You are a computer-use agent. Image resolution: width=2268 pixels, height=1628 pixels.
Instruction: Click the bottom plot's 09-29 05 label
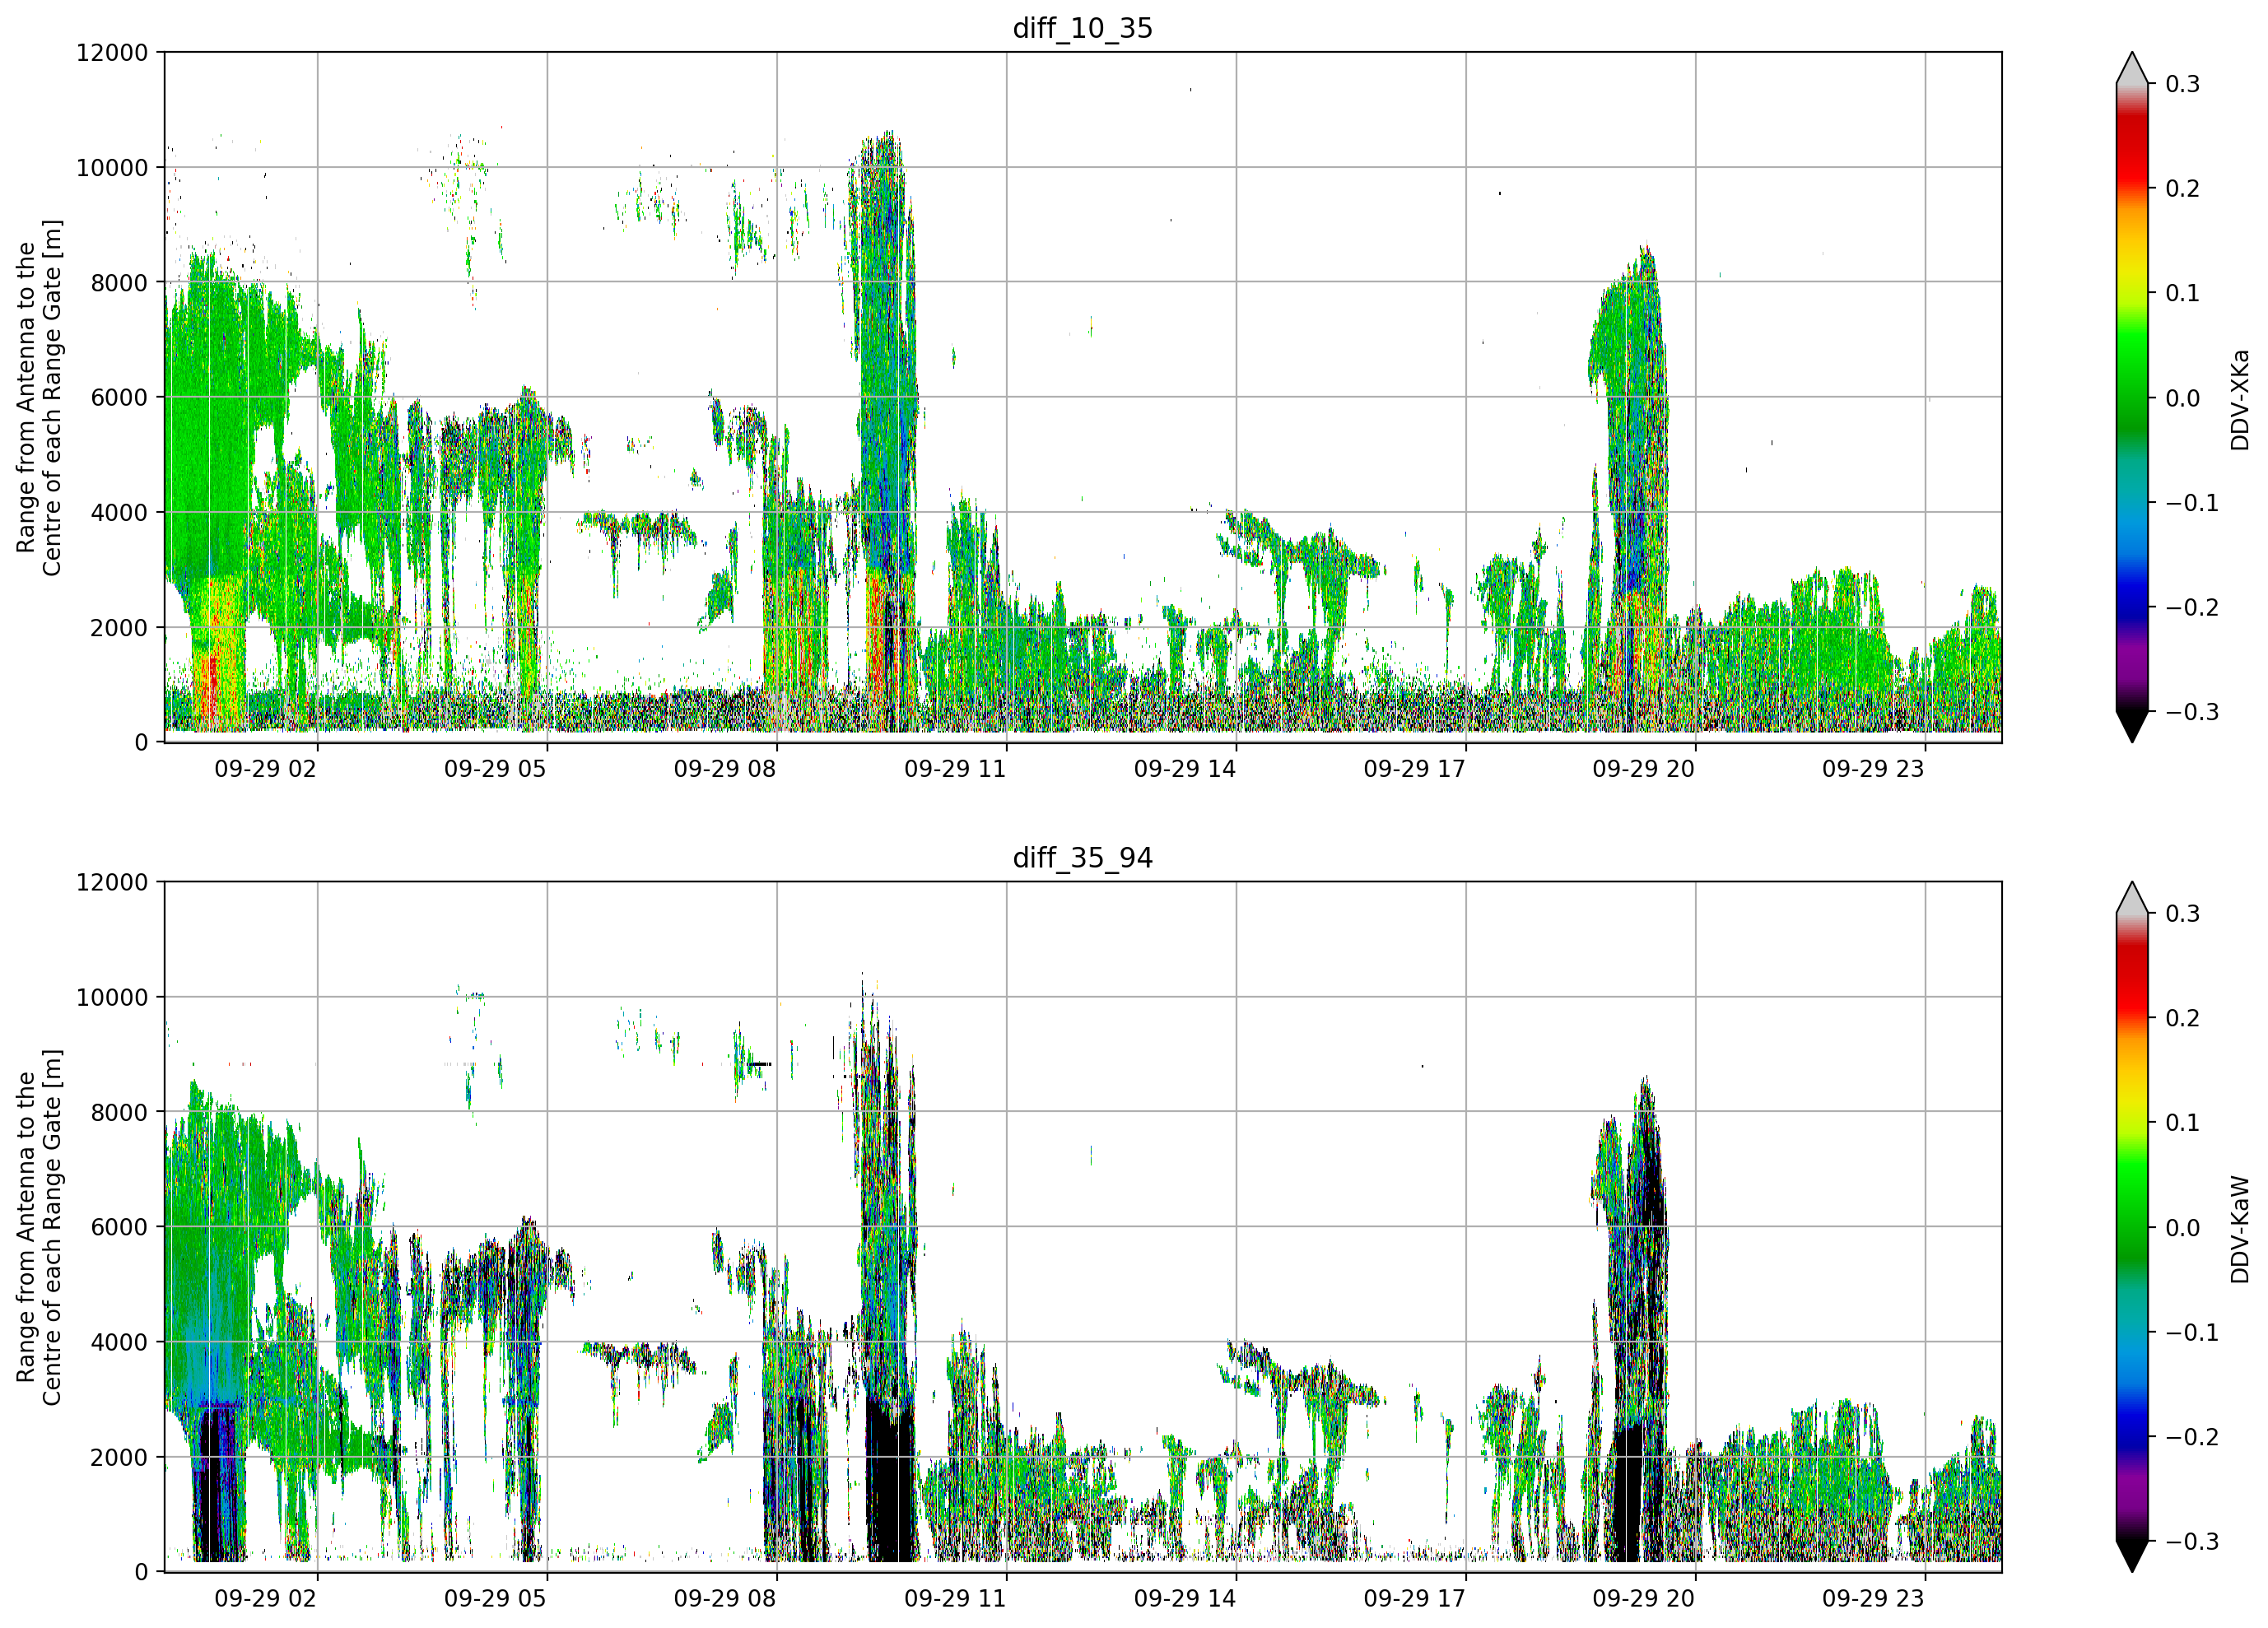click(495, 1598)
